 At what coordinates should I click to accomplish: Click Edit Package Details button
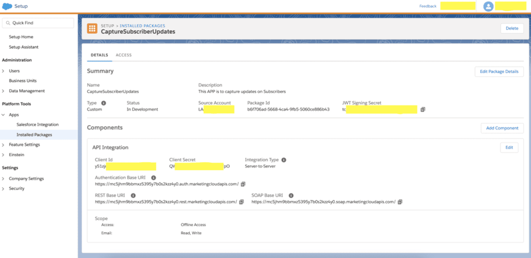[499, 72]
